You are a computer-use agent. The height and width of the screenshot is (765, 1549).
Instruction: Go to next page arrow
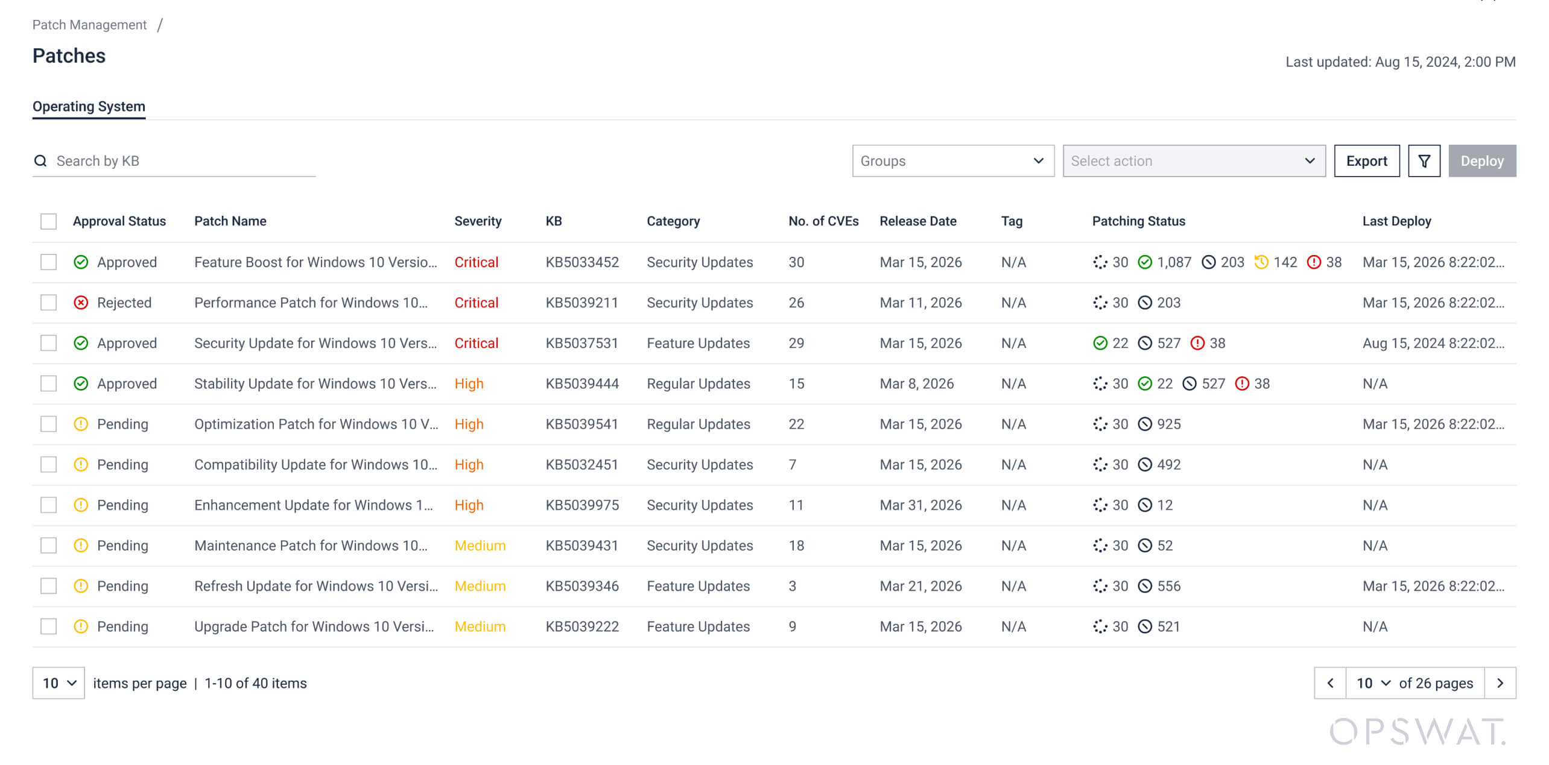(1500, 683)
